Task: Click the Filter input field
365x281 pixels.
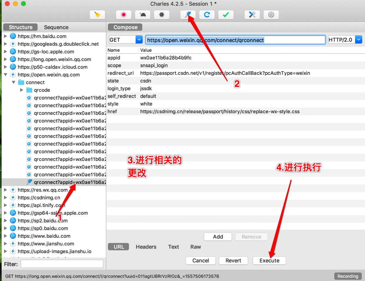Action: click(x=62, y=264)
